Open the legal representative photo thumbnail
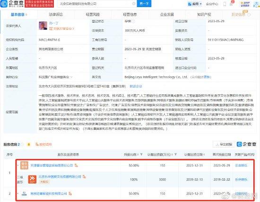The height and width of the screenshot is (202, 260). click(43, 26)
